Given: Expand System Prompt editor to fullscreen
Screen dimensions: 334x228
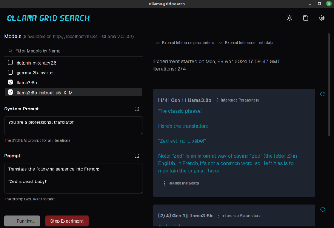Looking at the screenshot, I should pyautogui.click(x=137, y=109).
